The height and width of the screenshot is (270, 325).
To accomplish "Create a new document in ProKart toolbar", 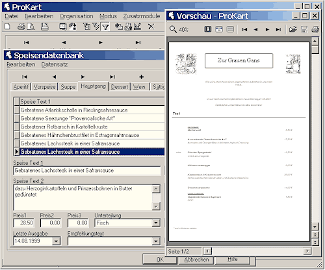I will click(x=7, y=27).
